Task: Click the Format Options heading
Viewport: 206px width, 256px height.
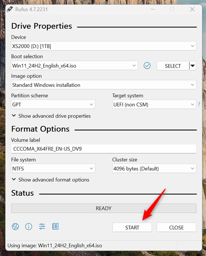Action: click(x=40, y=129)
